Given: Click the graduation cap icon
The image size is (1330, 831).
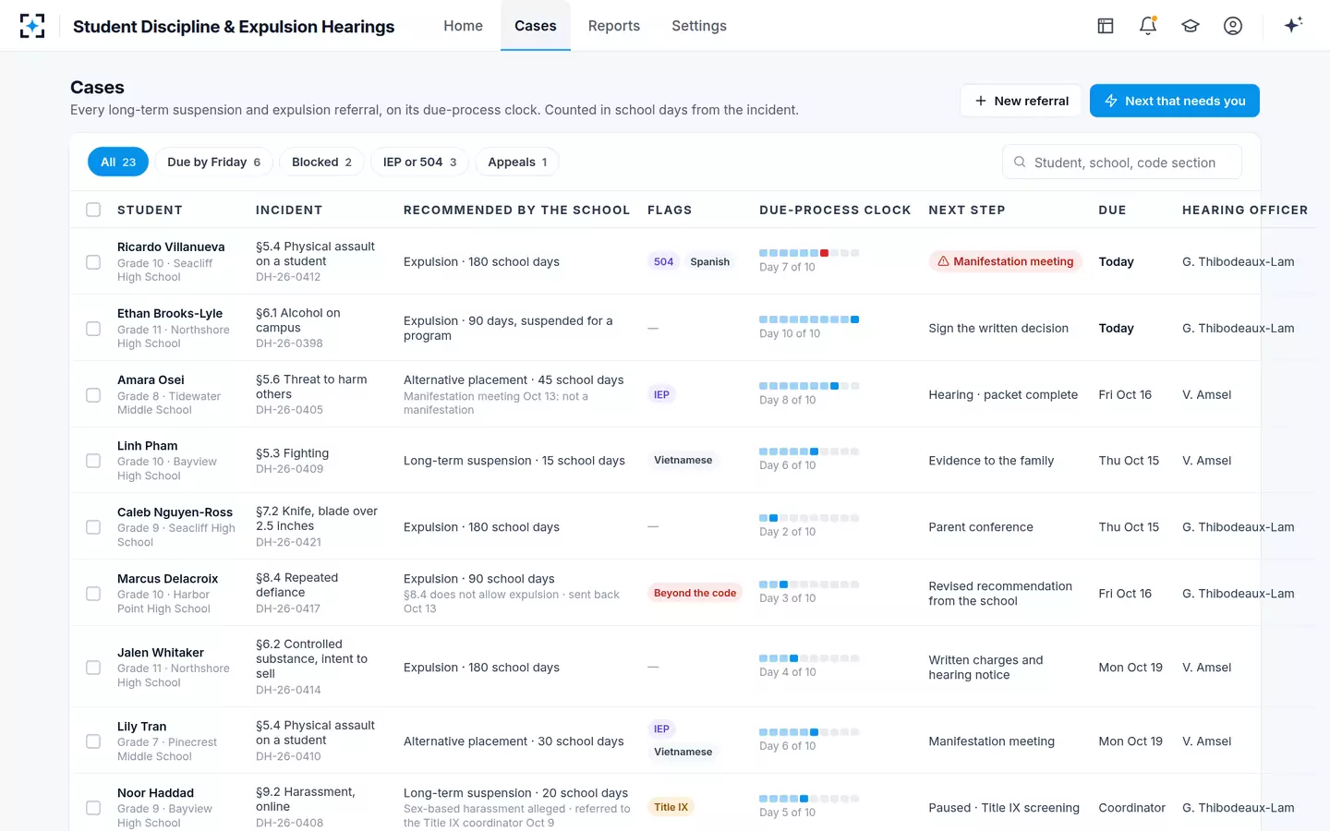Looking at the screenshot, I should (x=1191, y=26).
